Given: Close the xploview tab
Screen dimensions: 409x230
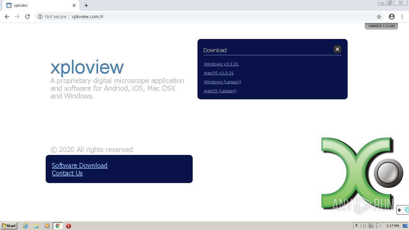Looking at the screenshot, I should click(74, 5).
